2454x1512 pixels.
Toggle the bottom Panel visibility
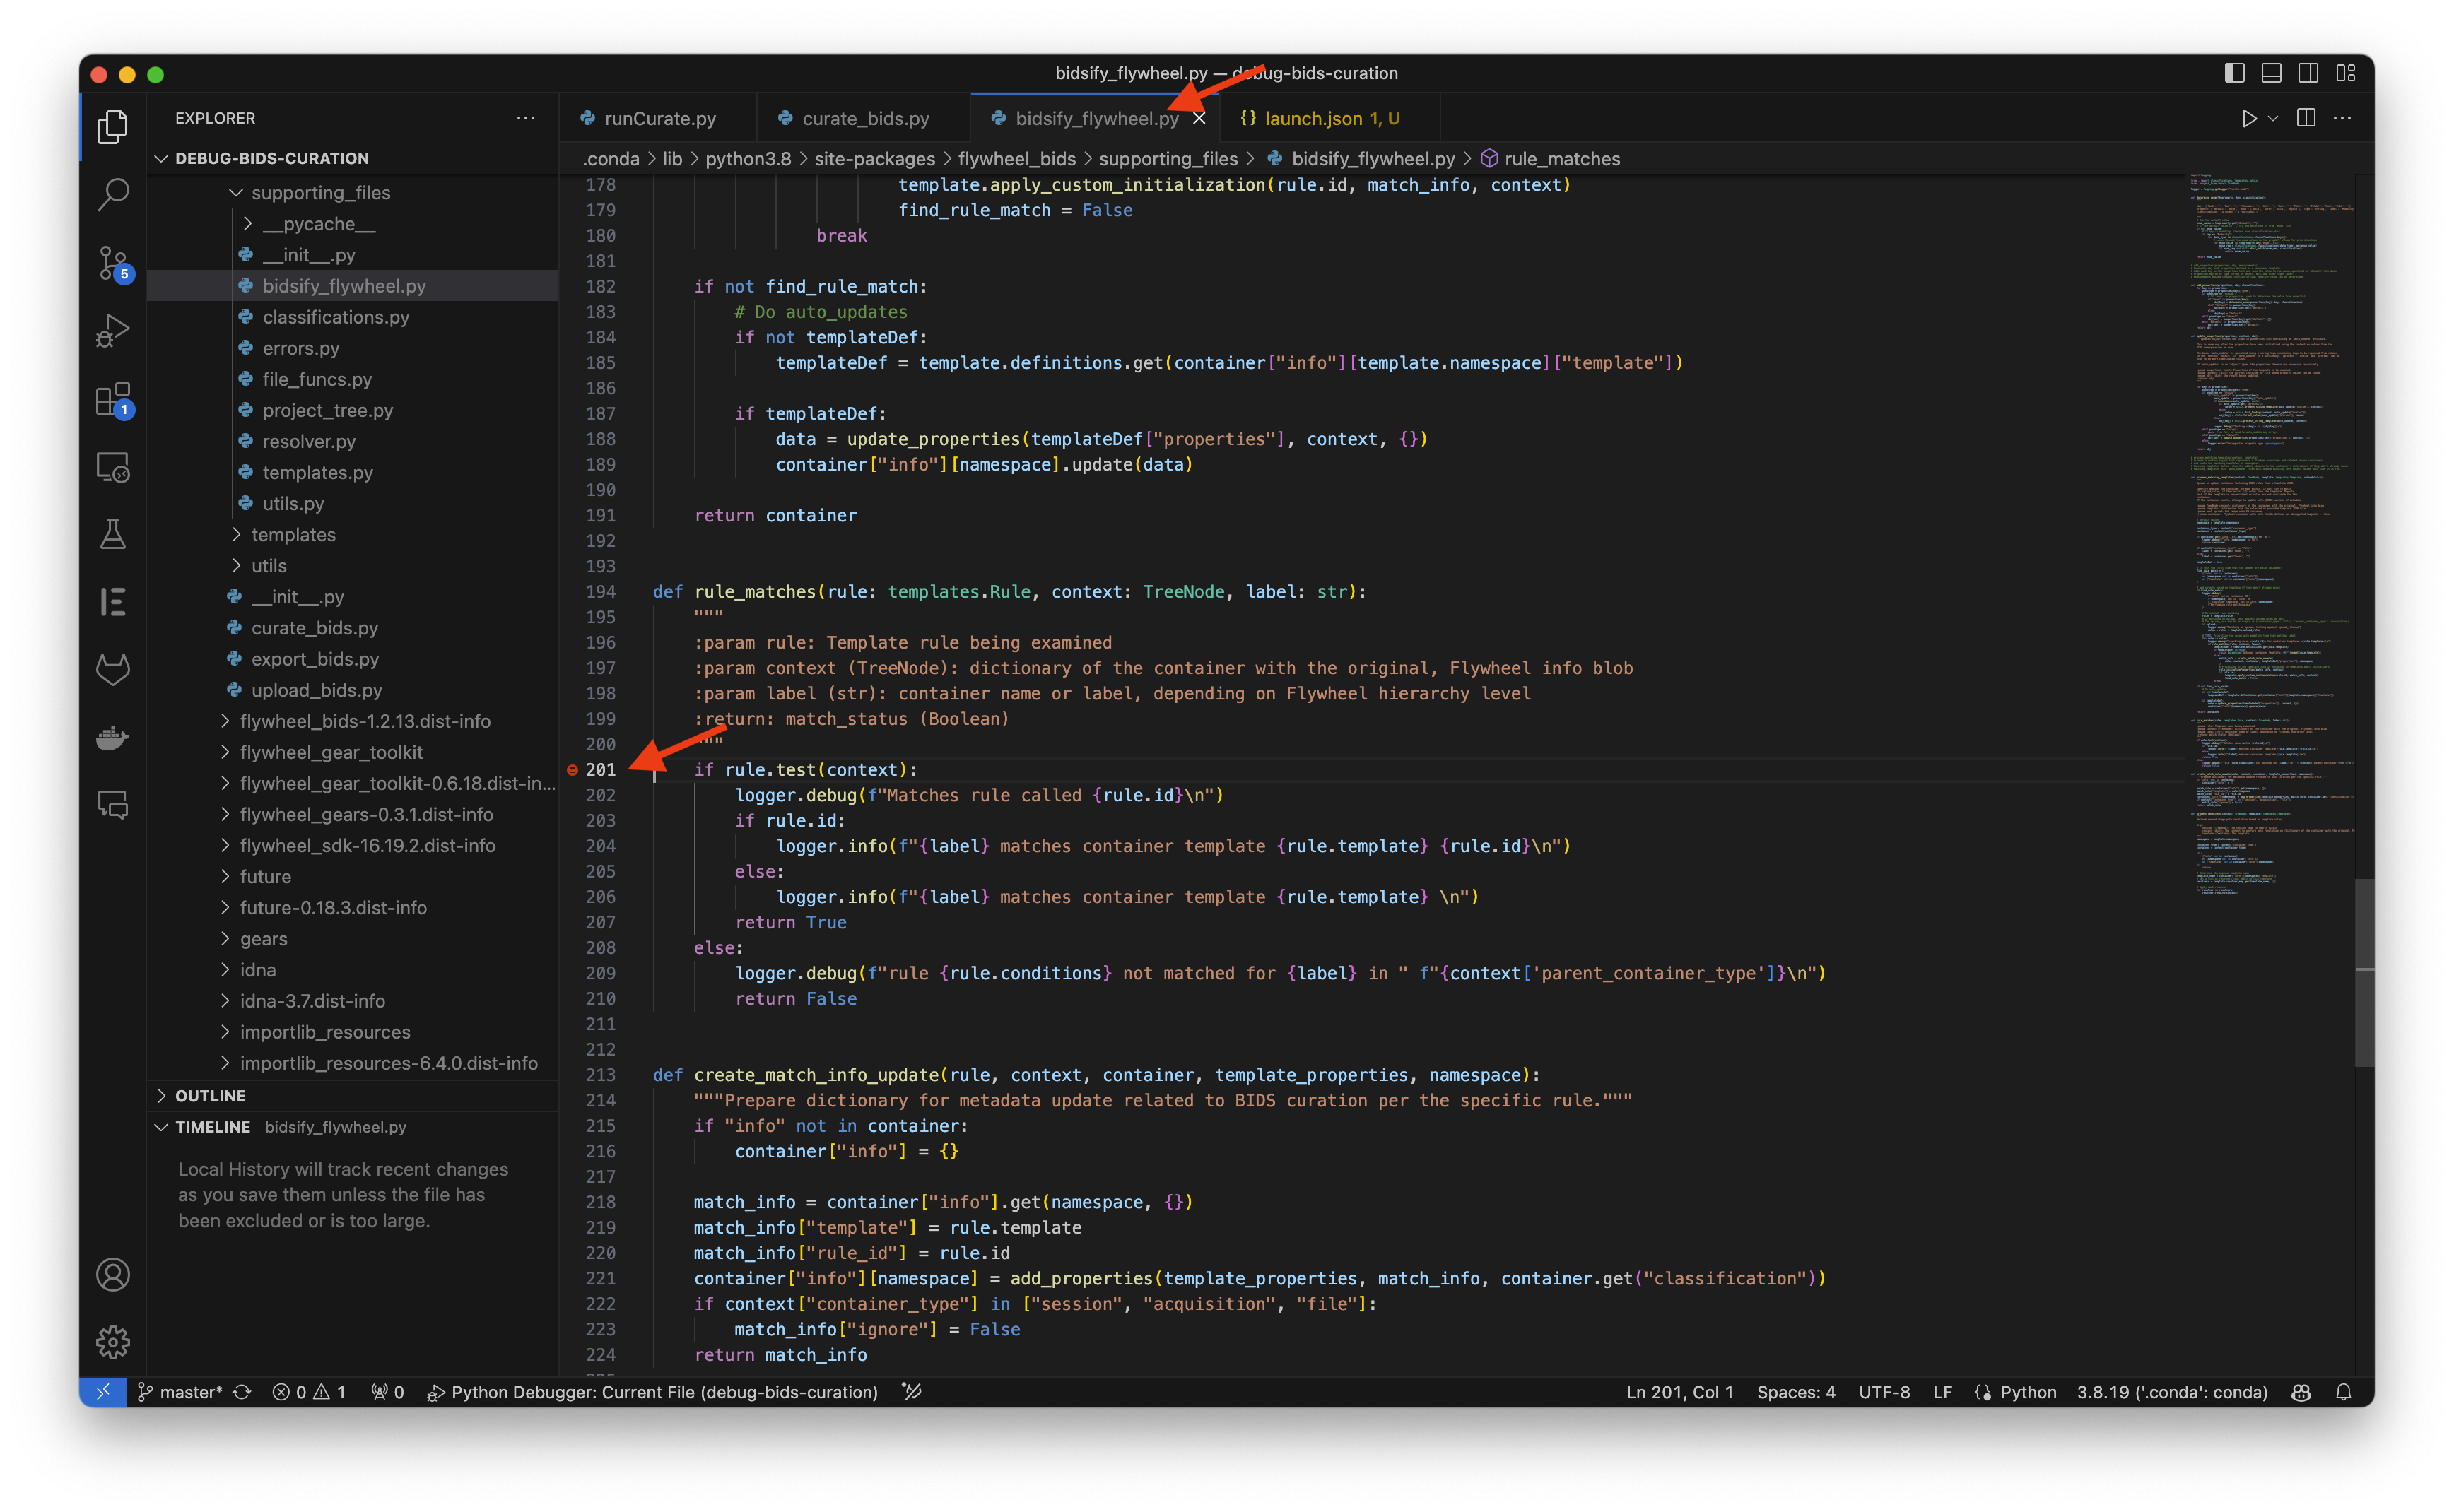click(2272, 73)
